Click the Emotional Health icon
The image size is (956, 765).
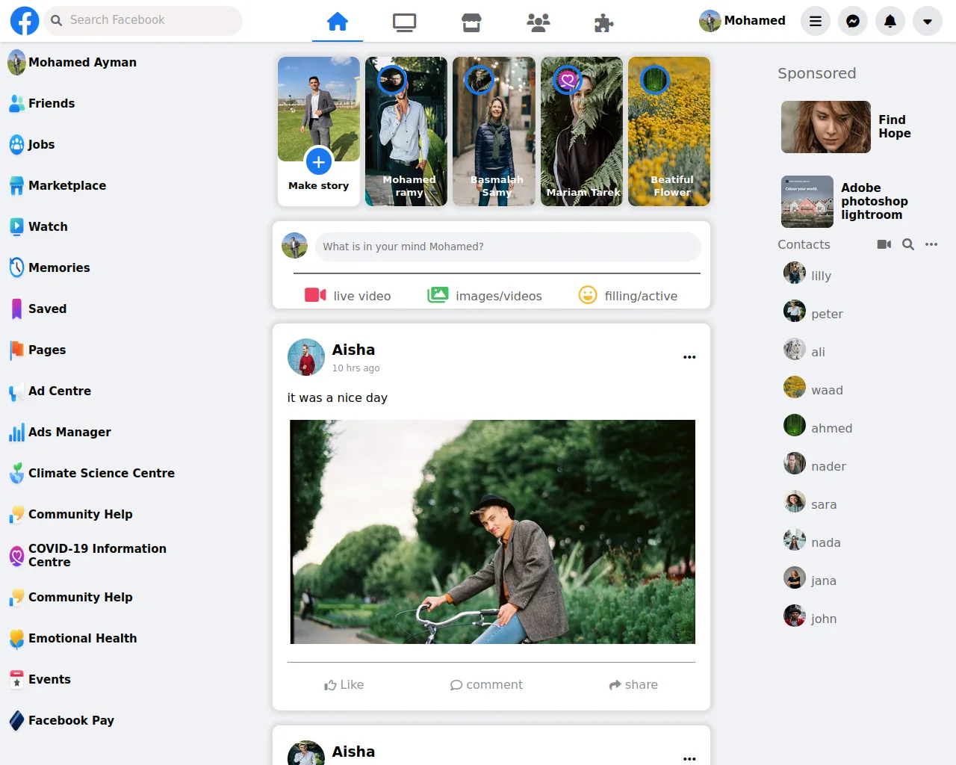[16, 639]
